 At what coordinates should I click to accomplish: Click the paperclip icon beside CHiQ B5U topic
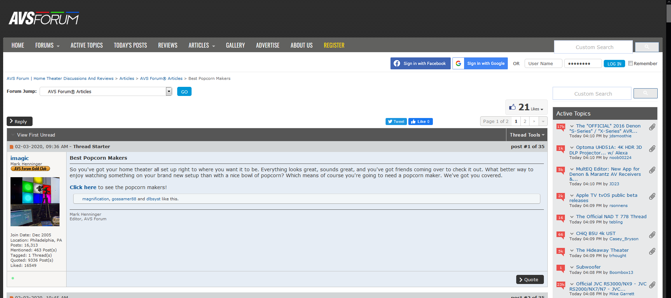[x=652, y=235]
